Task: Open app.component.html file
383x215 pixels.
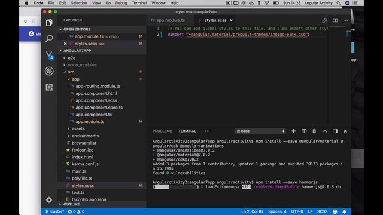Action: pyautogui.click(x=96, y=93)
